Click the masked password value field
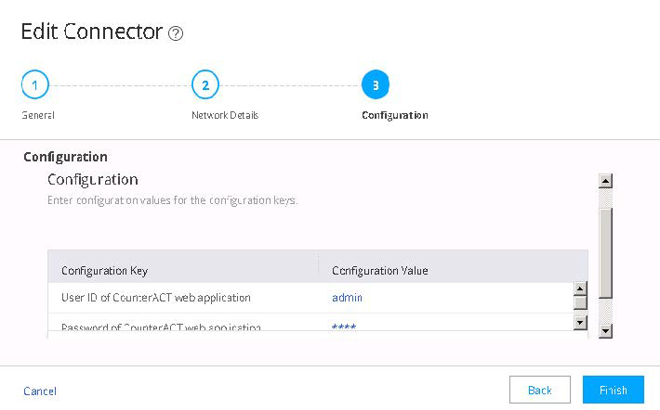 point(345,327)
